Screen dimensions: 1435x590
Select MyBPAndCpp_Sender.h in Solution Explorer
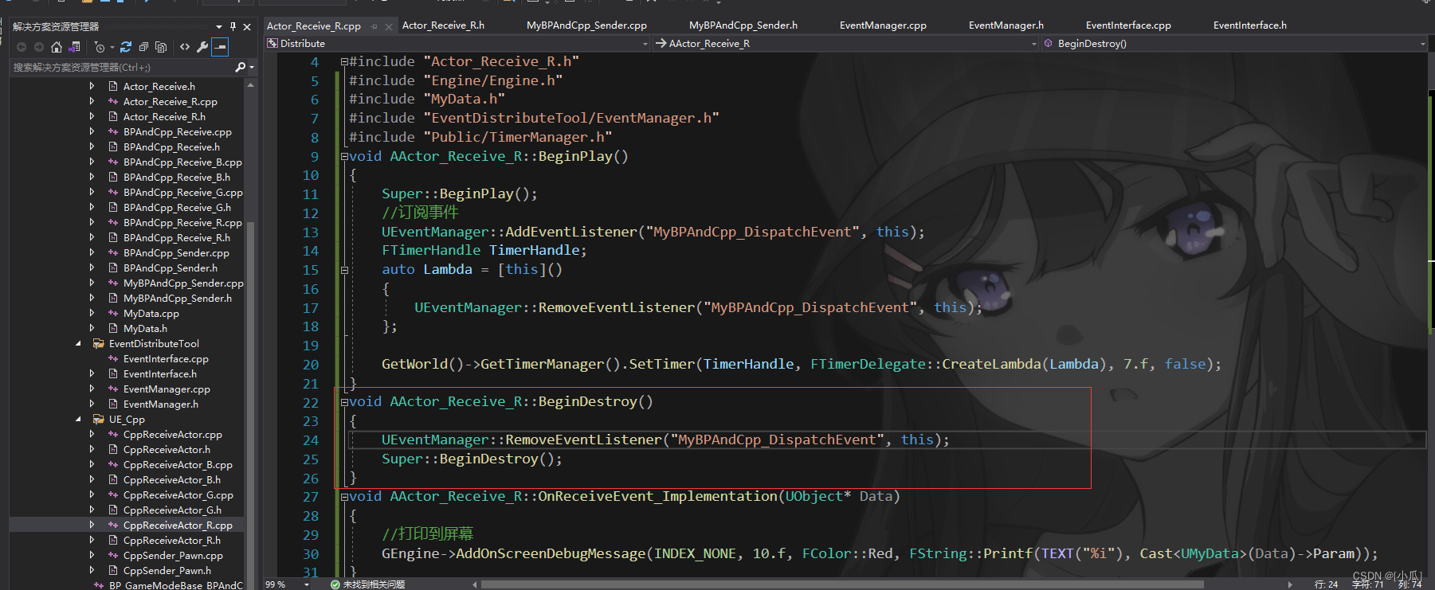[x=178, y=299]
